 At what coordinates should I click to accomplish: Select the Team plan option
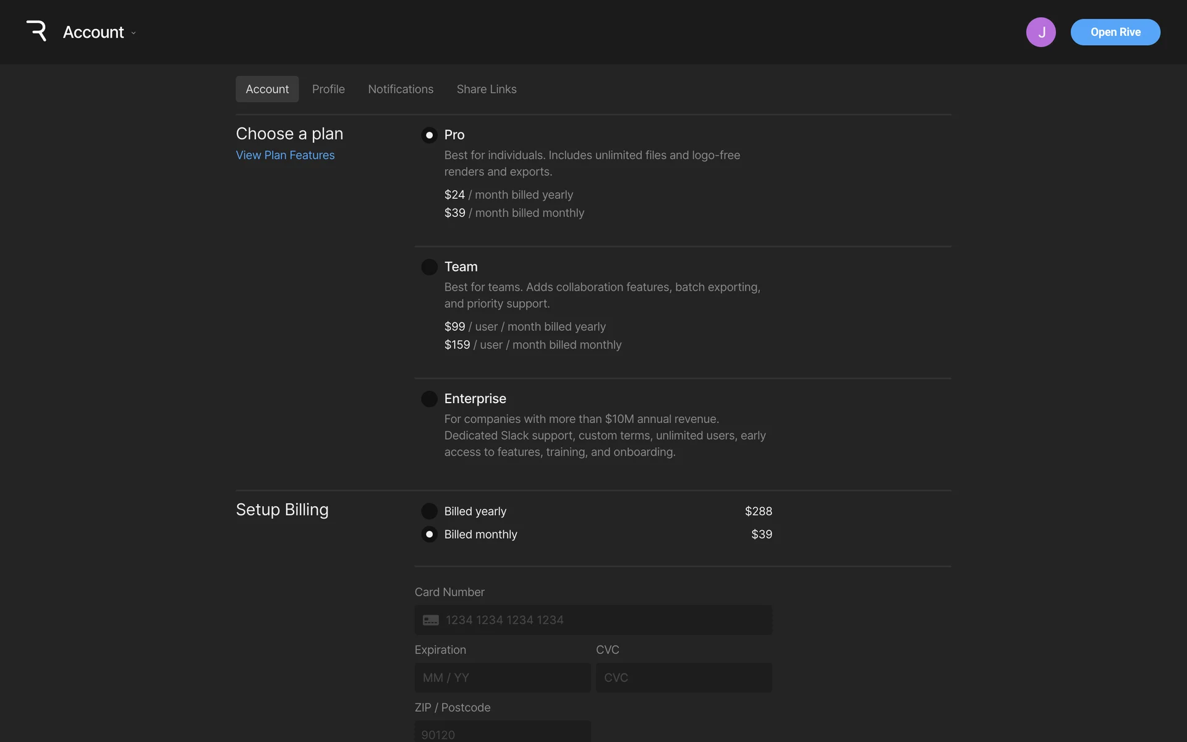[x=429, y=267]
